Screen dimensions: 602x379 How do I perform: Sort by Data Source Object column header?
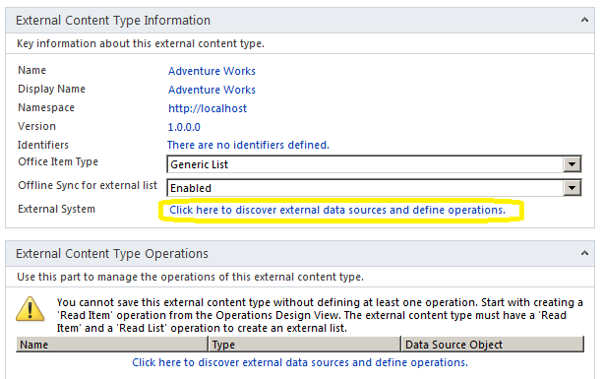tap(493, 345)
